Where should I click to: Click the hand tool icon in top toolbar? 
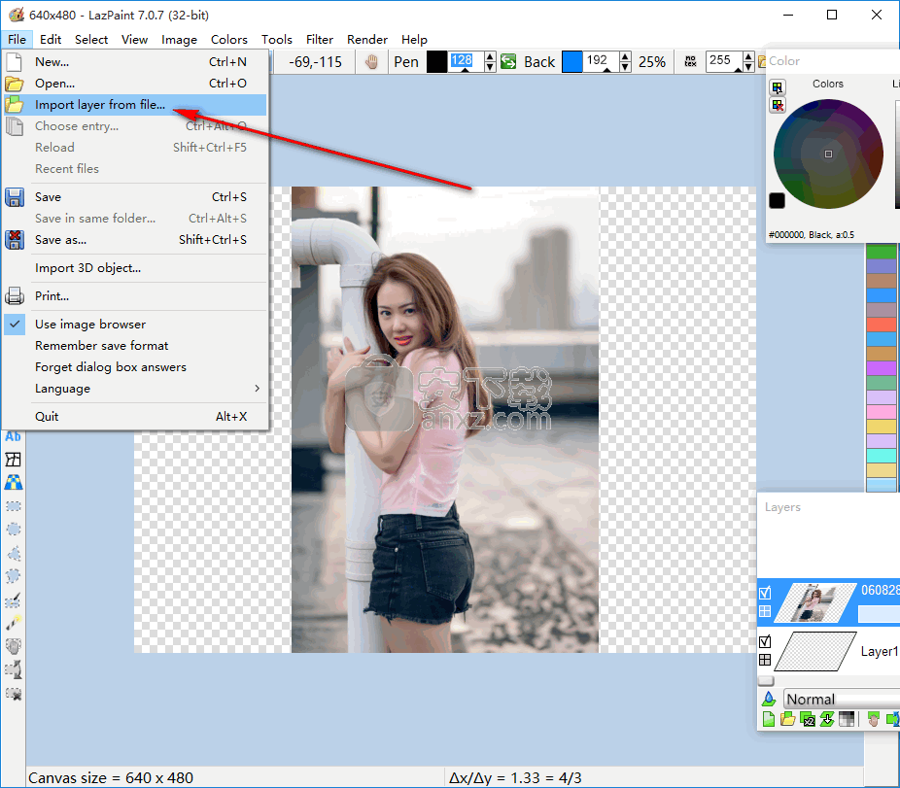pyautogui.click(x=372, y=61)
